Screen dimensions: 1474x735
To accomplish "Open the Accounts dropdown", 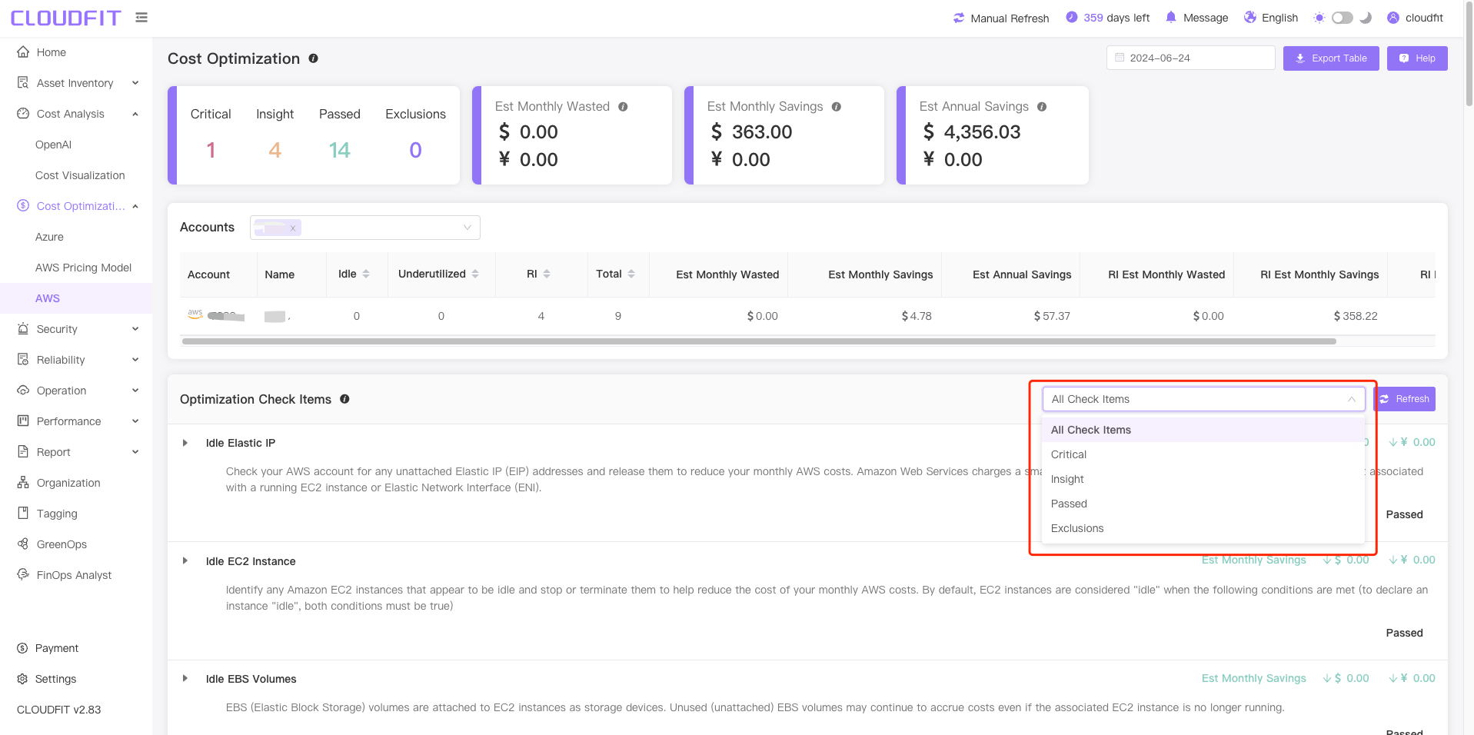I will pyautogui.click(x=365, y=228).
